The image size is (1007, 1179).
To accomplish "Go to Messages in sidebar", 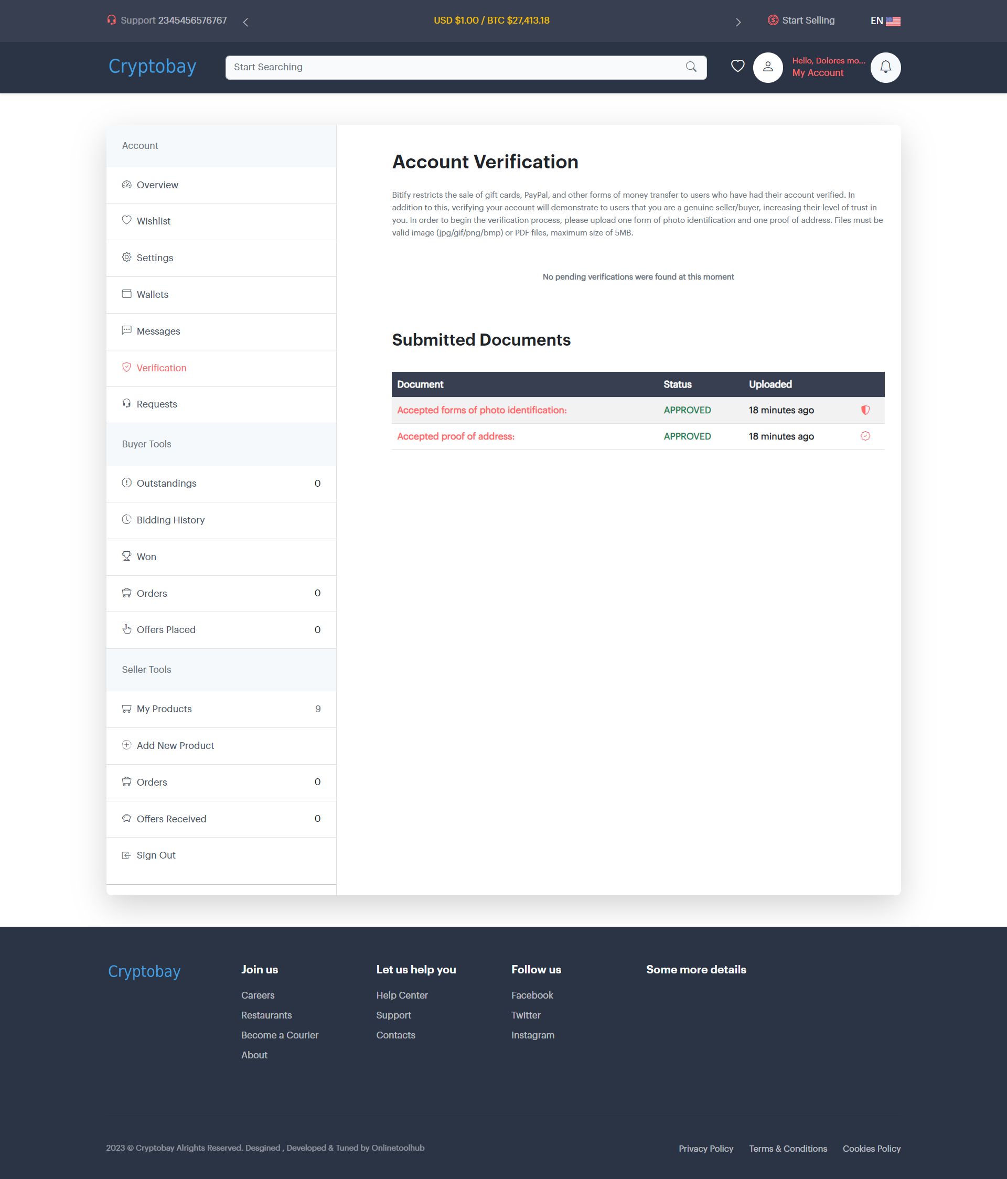I will click(x=158, y=331).
